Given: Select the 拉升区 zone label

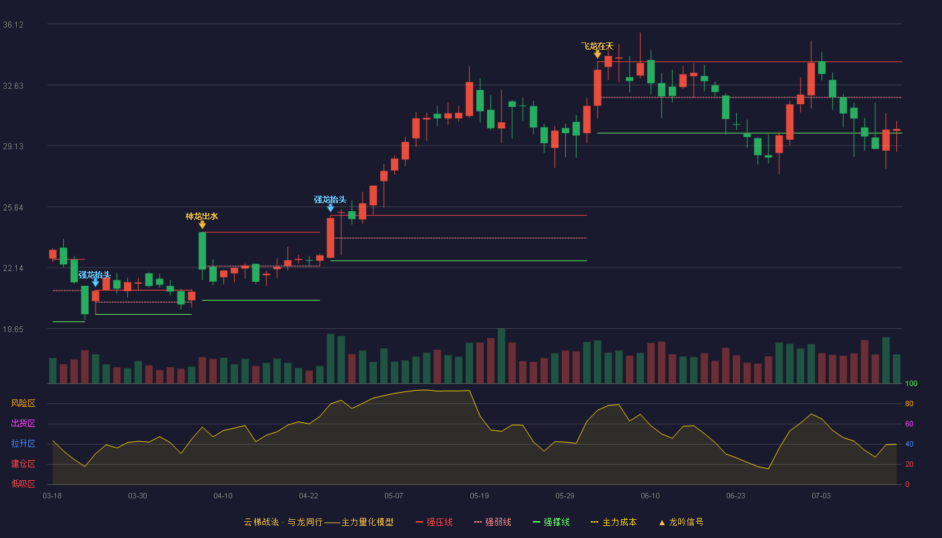Looking at the screenshot, I should click(x=23, y=444).
